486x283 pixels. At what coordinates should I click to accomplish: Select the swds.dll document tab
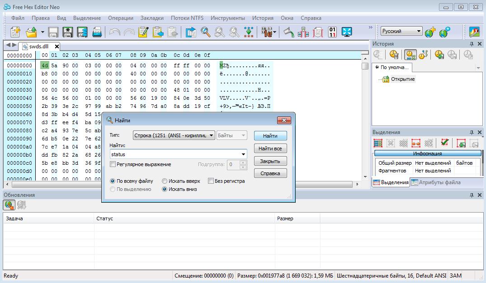tap(38, 46)
